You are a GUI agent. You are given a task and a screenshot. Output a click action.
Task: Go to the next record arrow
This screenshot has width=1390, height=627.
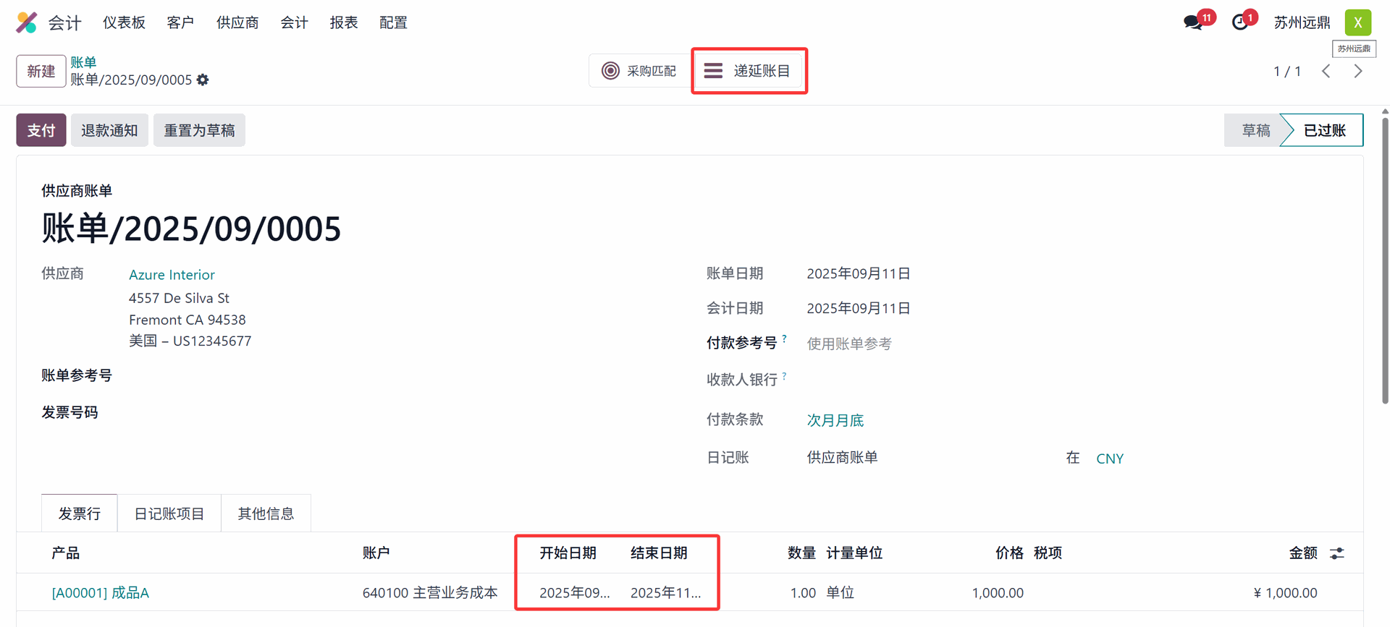1358,71
